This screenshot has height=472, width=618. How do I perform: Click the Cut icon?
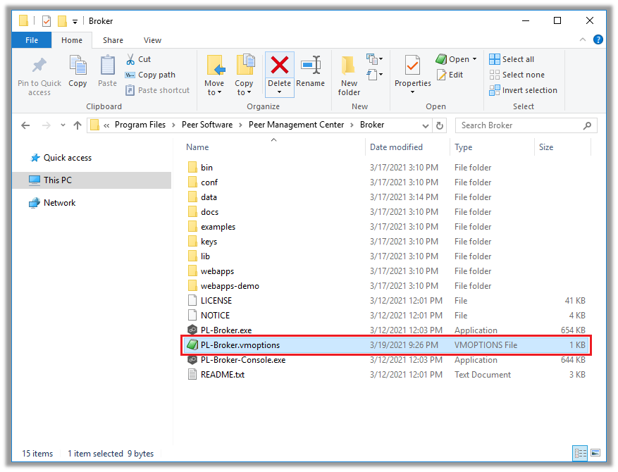(132, 58)
